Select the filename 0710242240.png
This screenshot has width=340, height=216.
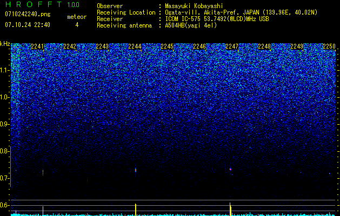28,14
